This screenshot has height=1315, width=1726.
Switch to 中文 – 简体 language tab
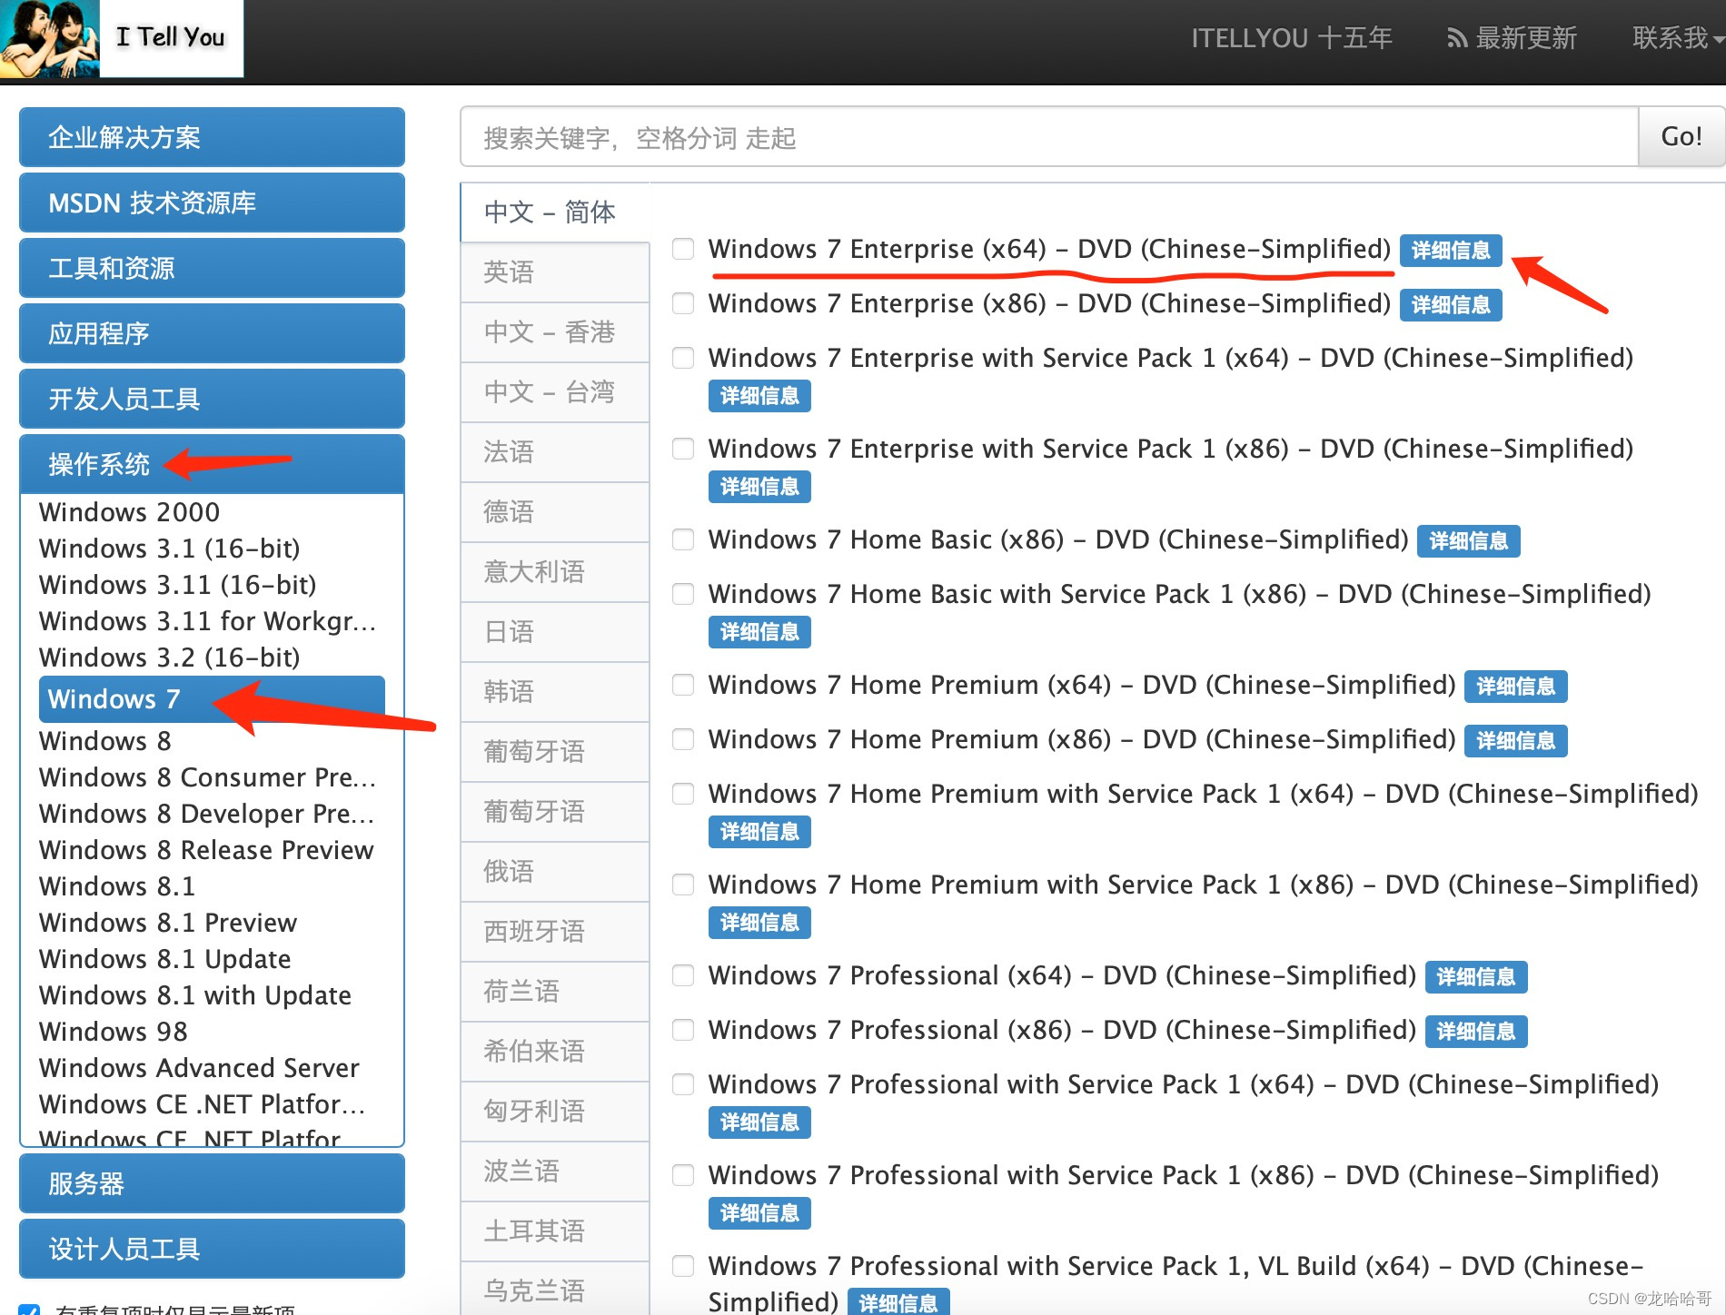click(554, 213)
